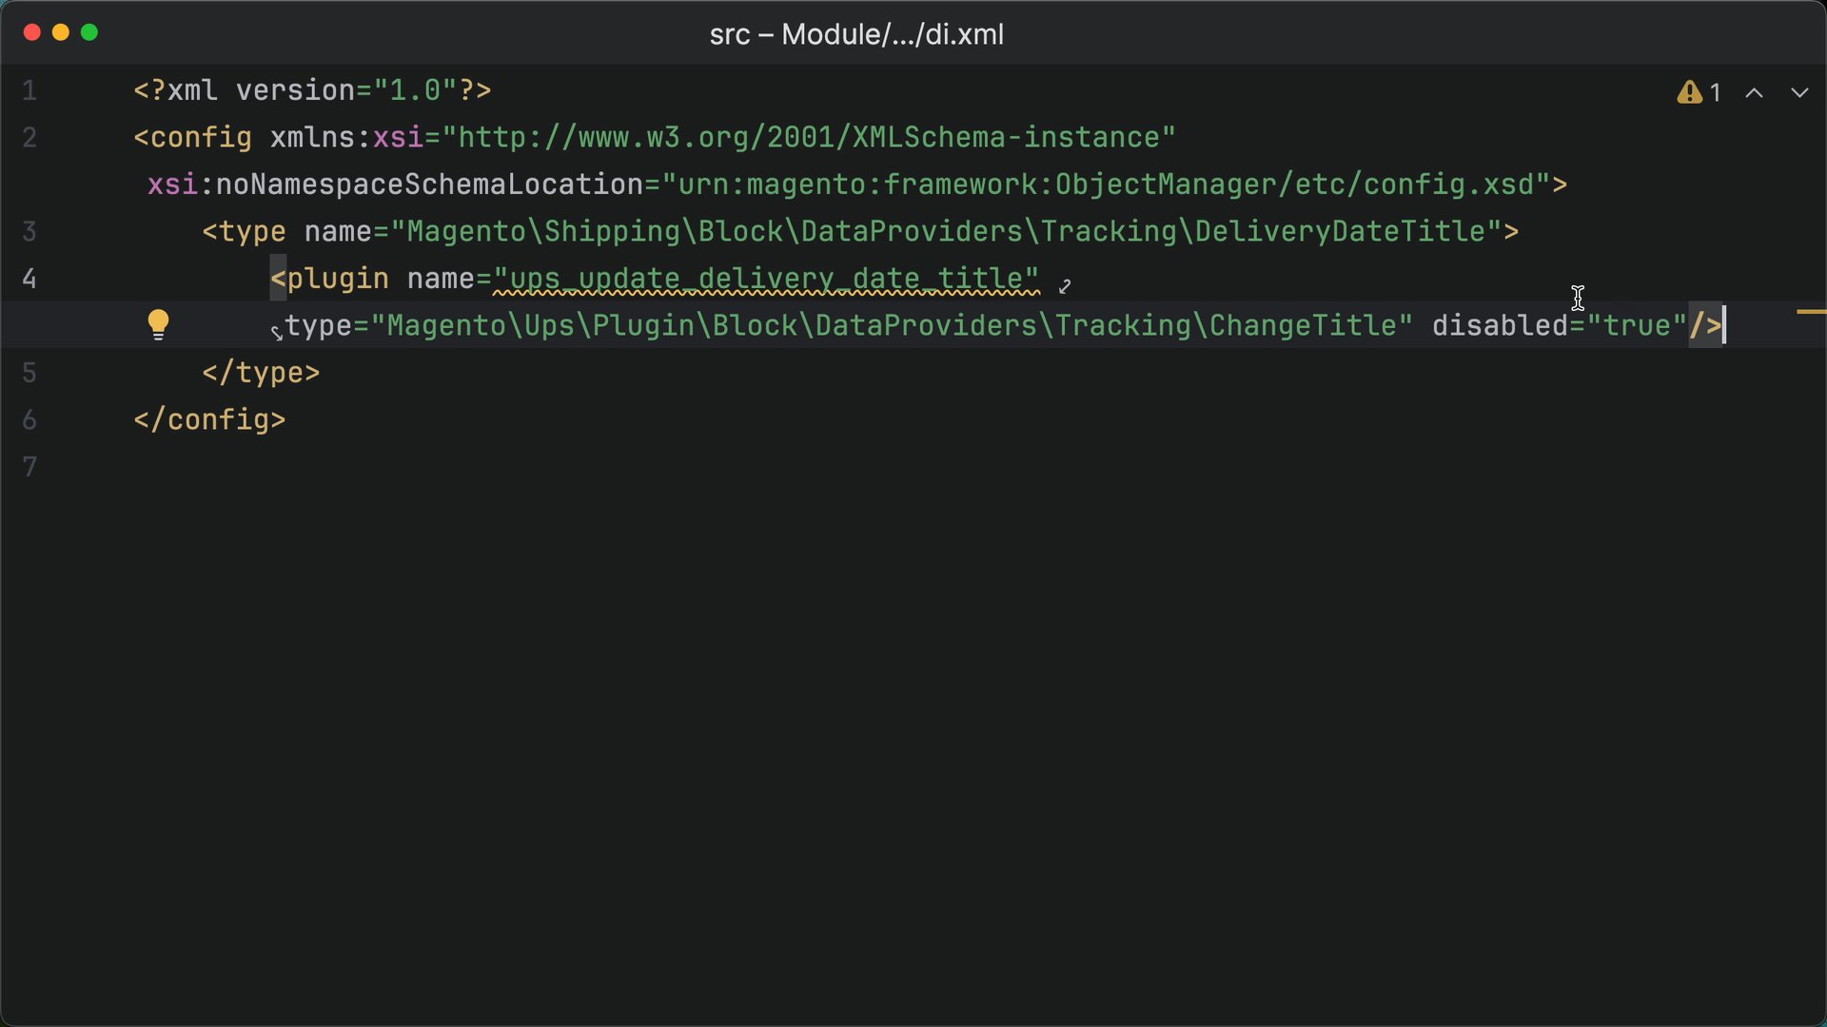The width and height of the screenshot is (1827, 1027).
Task: Click the "ups_update_delivery_date_title" plugin name value
Action: click(x=766, y=279)
